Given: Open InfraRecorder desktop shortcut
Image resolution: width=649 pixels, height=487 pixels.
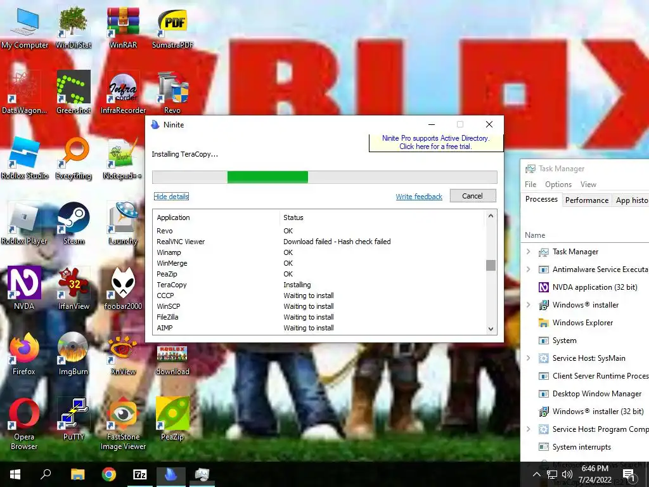Looking at the screenshot, I should tap(123, 93).
